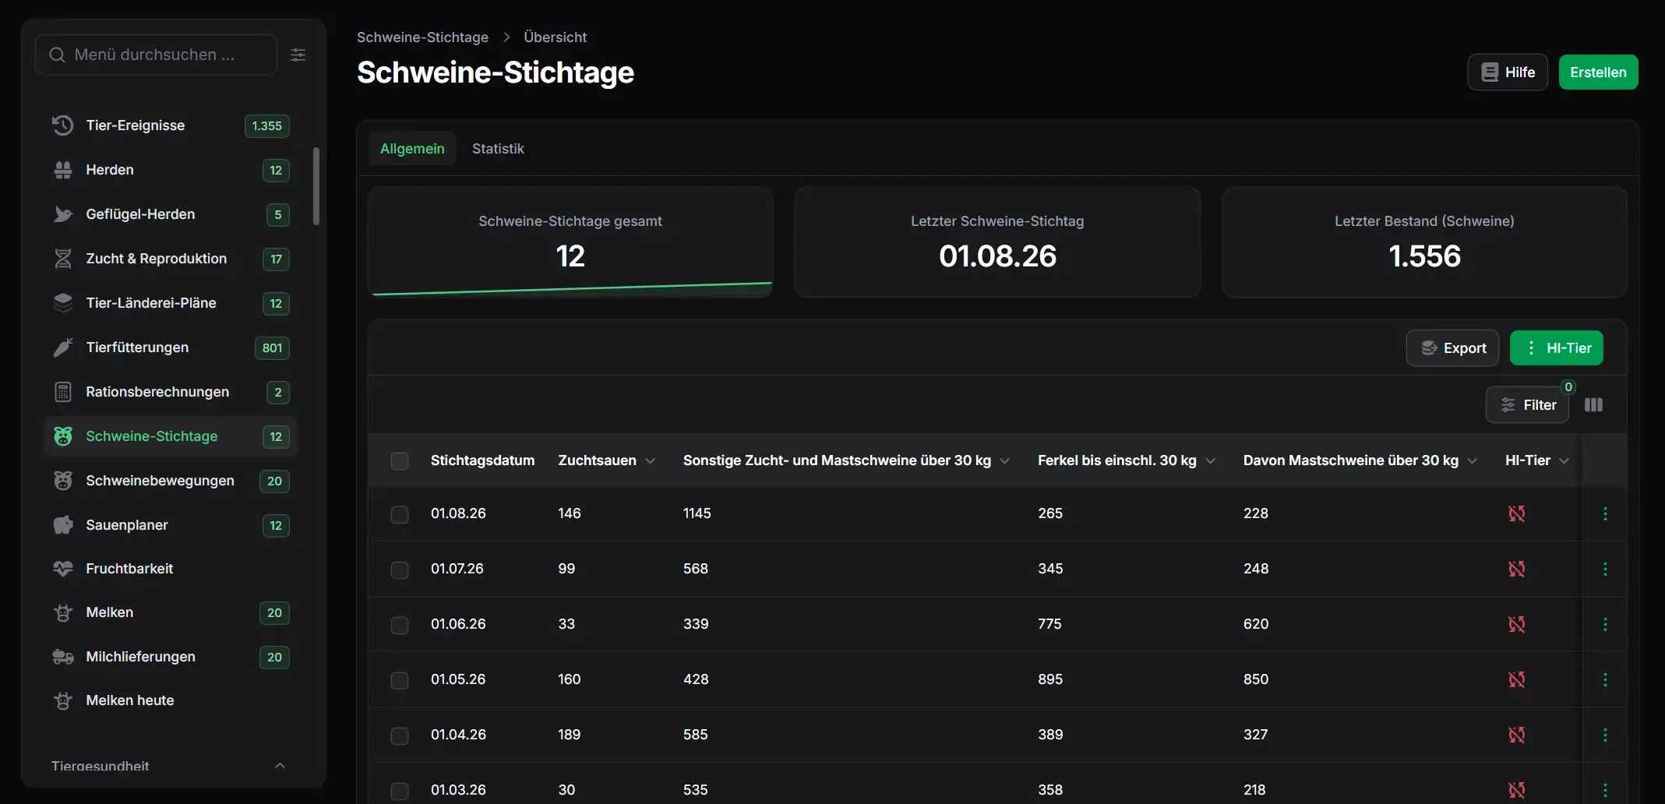Screen dimensions: 1665x804
Task: Select the 01.07.26 row checkbox
Action: click(x=400, y=570)
